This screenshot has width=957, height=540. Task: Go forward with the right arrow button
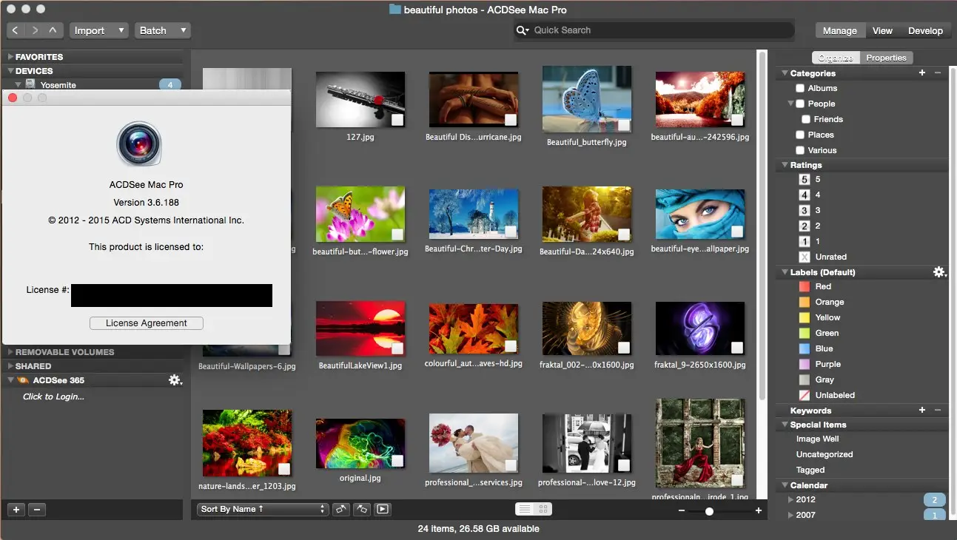(x=35, y=30)
